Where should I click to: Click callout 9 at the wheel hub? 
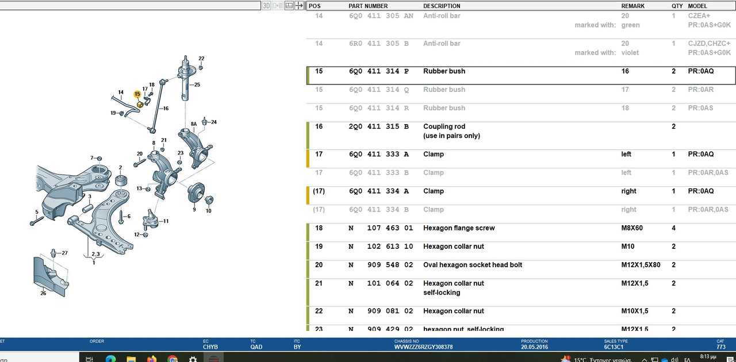(x=194, y=210)
